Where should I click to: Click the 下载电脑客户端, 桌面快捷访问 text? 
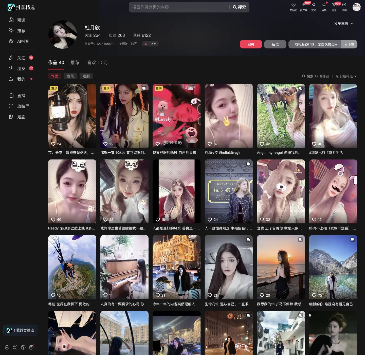tap(315, 44)
